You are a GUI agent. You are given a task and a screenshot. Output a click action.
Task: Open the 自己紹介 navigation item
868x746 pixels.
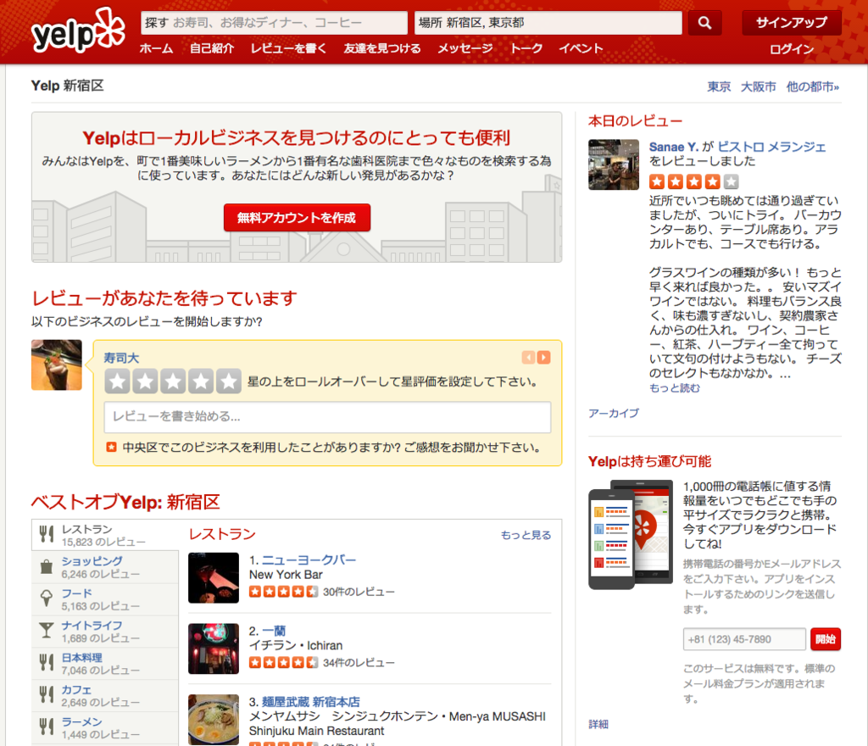211,48
